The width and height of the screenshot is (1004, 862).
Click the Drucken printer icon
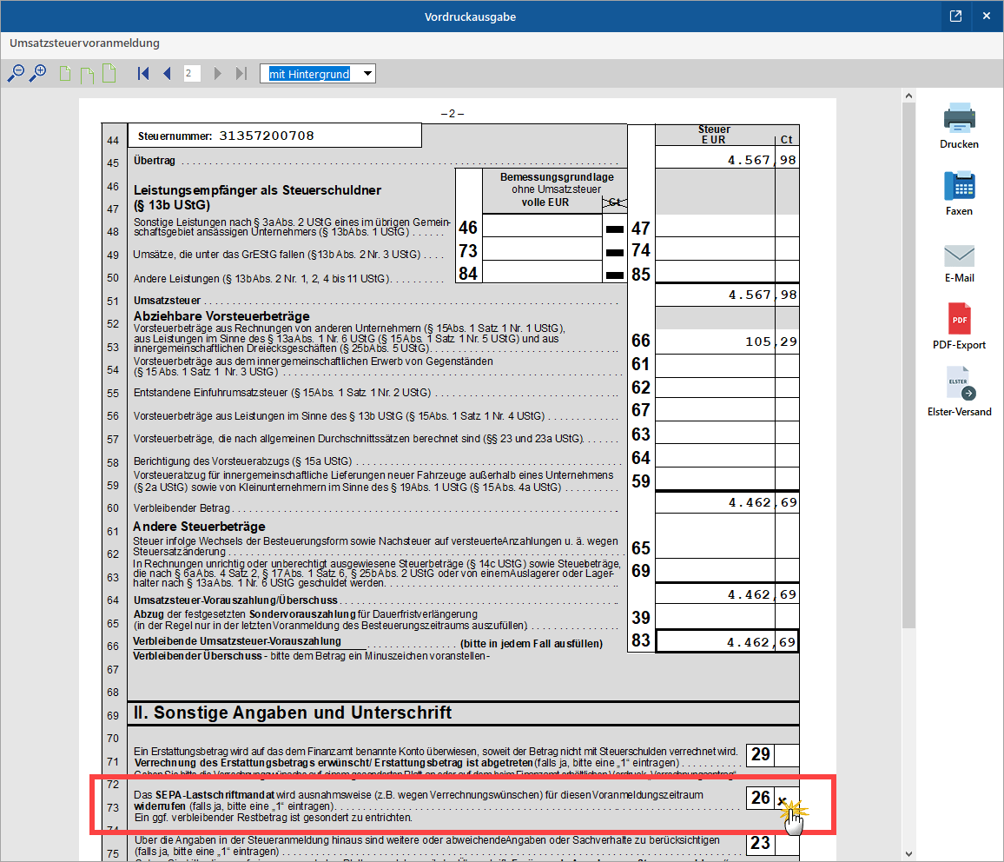pos(959,118)
